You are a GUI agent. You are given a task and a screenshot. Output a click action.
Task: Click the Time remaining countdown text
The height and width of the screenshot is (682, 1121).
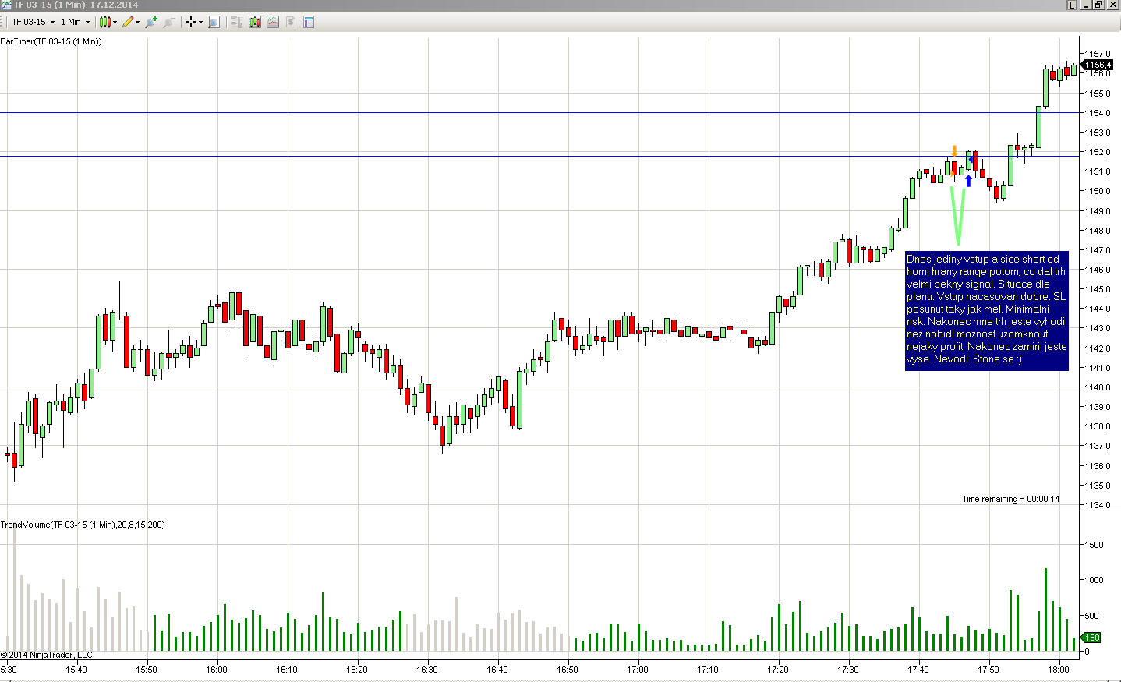(x=1010, y=499)
